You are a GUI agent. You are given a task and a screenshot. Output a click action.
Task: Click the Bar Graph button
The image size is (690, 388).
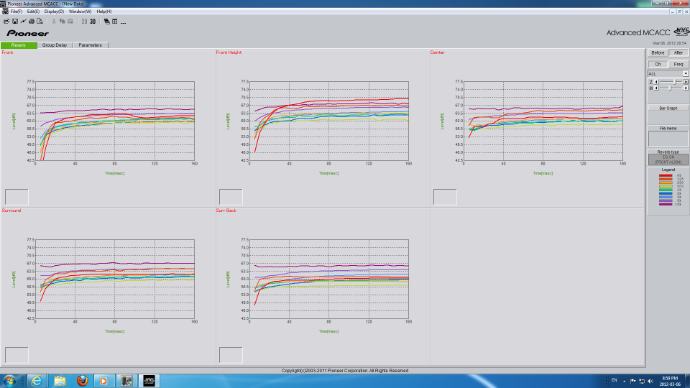click(x=668, y=108)
